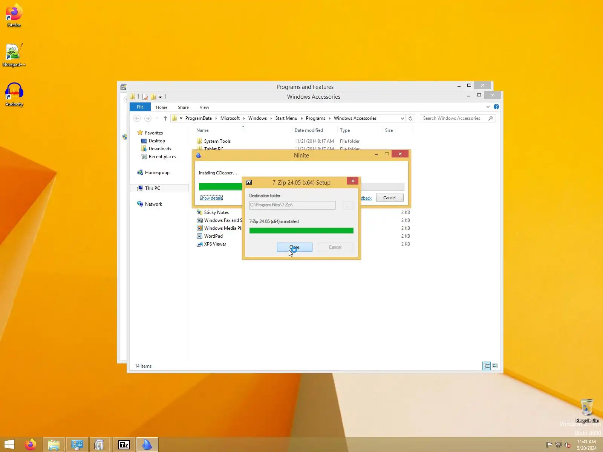Expand the arrow after Microsoft breadcrumb

click(244, 118)
